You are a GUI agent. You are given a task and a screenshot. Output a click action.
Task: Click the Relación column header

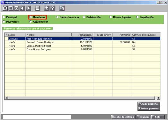pyautogui.click(x=15, y=35)
